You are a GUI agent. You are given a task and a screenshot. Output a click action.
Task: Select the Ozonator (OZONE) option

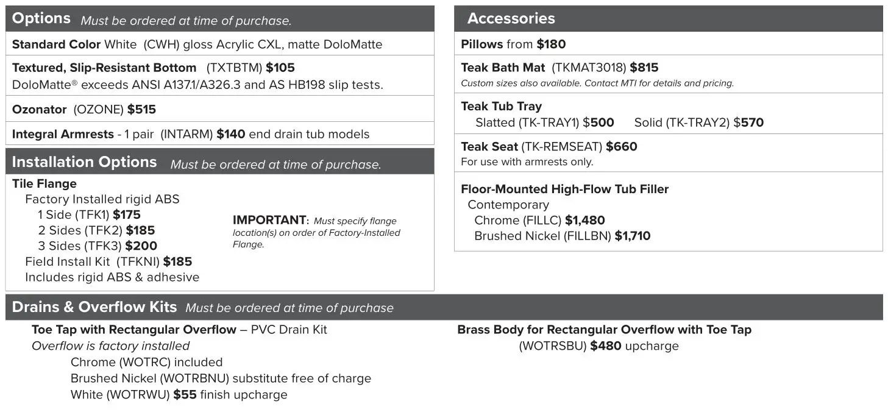click(x=84, y=110)
